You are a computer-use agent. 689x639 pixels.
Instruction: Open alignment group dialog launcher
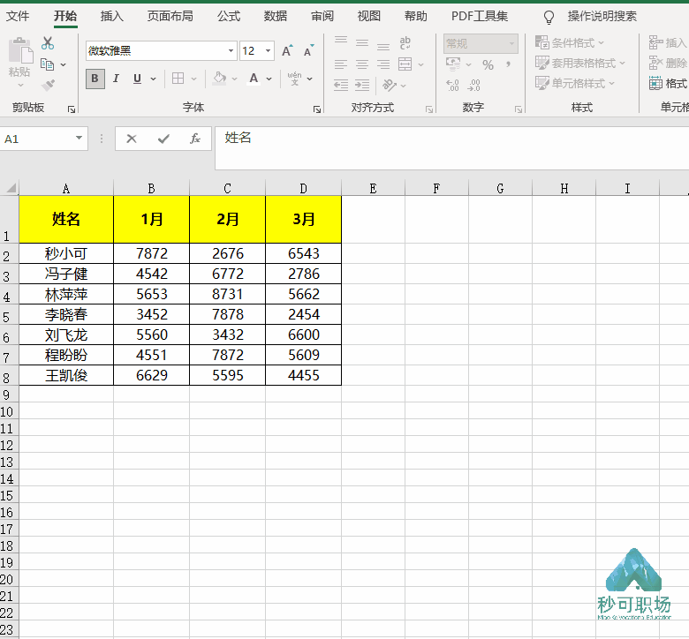tap(429, 109)
